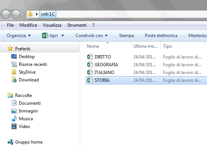Image resolution: width=207 pixels, height=148 pixels.
Task: Open the dropdown arrow next to Apri
Action: 63,36
